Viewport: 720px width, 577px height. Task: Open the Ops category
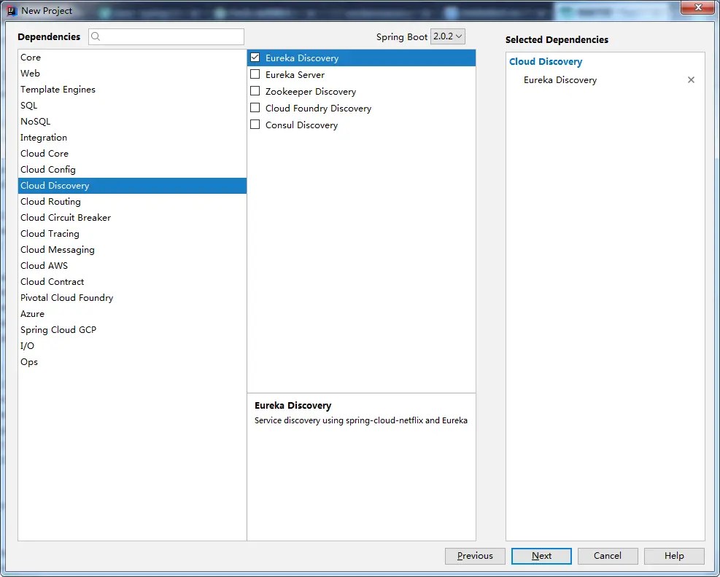point(28,361)
